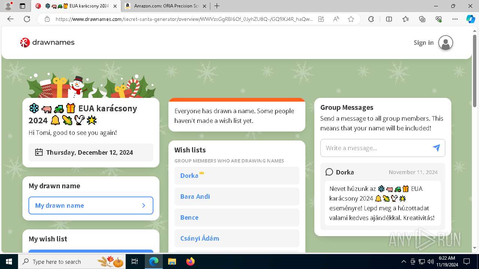Screen dimensions: 479x269
Task: Refresh the page
Action: click(x=27, y=19)
